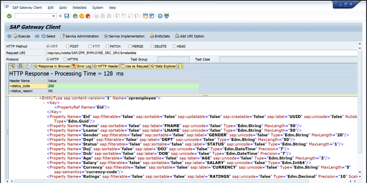Open the command field dropdown arrow
This screenshot has width=367, height=183.
click(x=54, y=16)
